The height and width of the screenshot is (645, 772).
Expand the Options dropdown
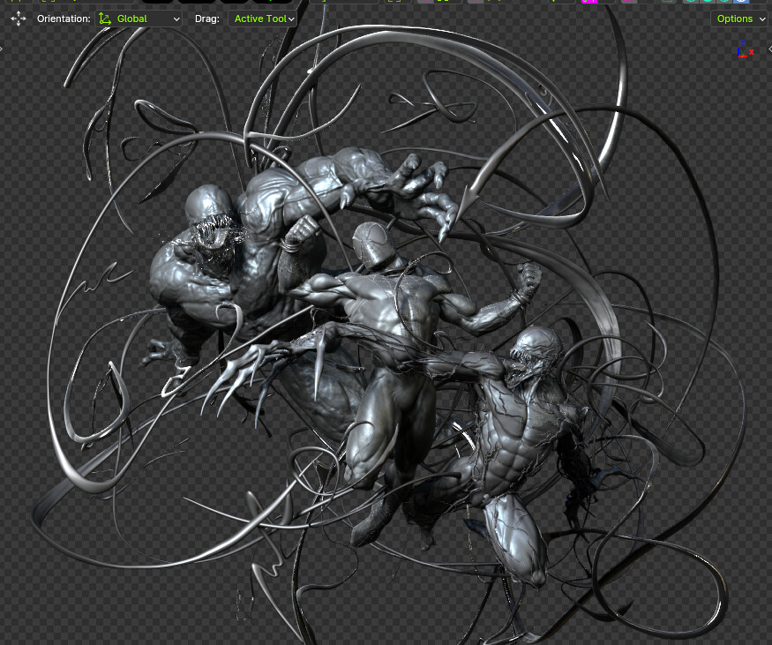740,19
